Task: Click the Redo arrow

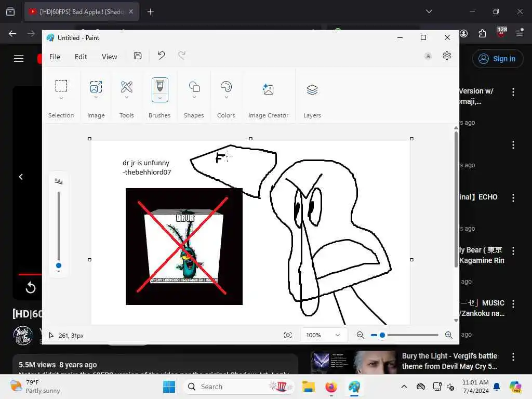Action: [182, 55]
